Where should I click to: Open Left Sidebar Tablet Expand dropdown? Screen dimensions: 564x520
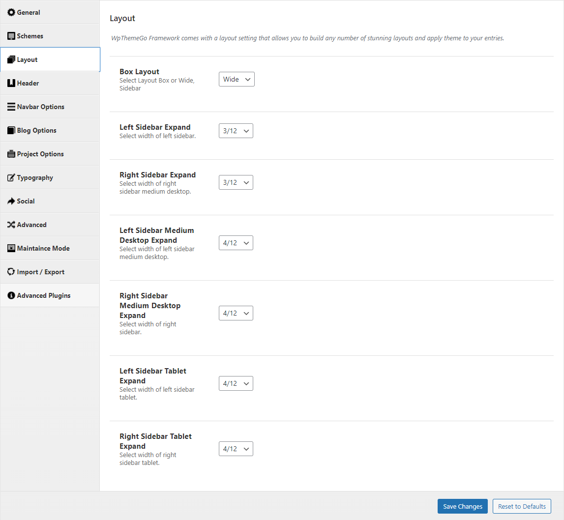click(x=236, y=383)
